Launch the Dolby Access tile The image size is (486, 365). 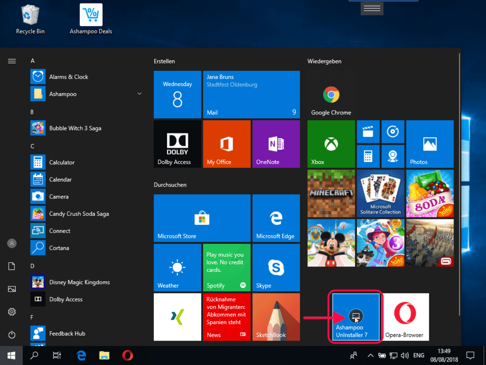click(177, 144)
